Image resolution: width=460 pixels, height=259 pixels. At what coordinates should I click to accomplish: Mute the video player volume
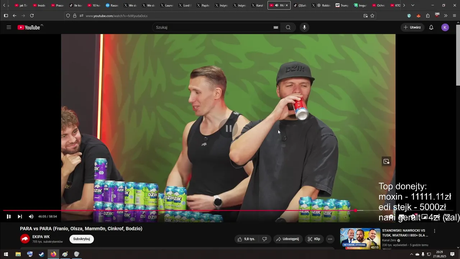tap(31, 217)
